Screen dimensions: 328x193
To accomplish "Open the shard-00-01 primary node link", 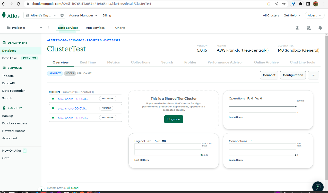I will point(73,108).
